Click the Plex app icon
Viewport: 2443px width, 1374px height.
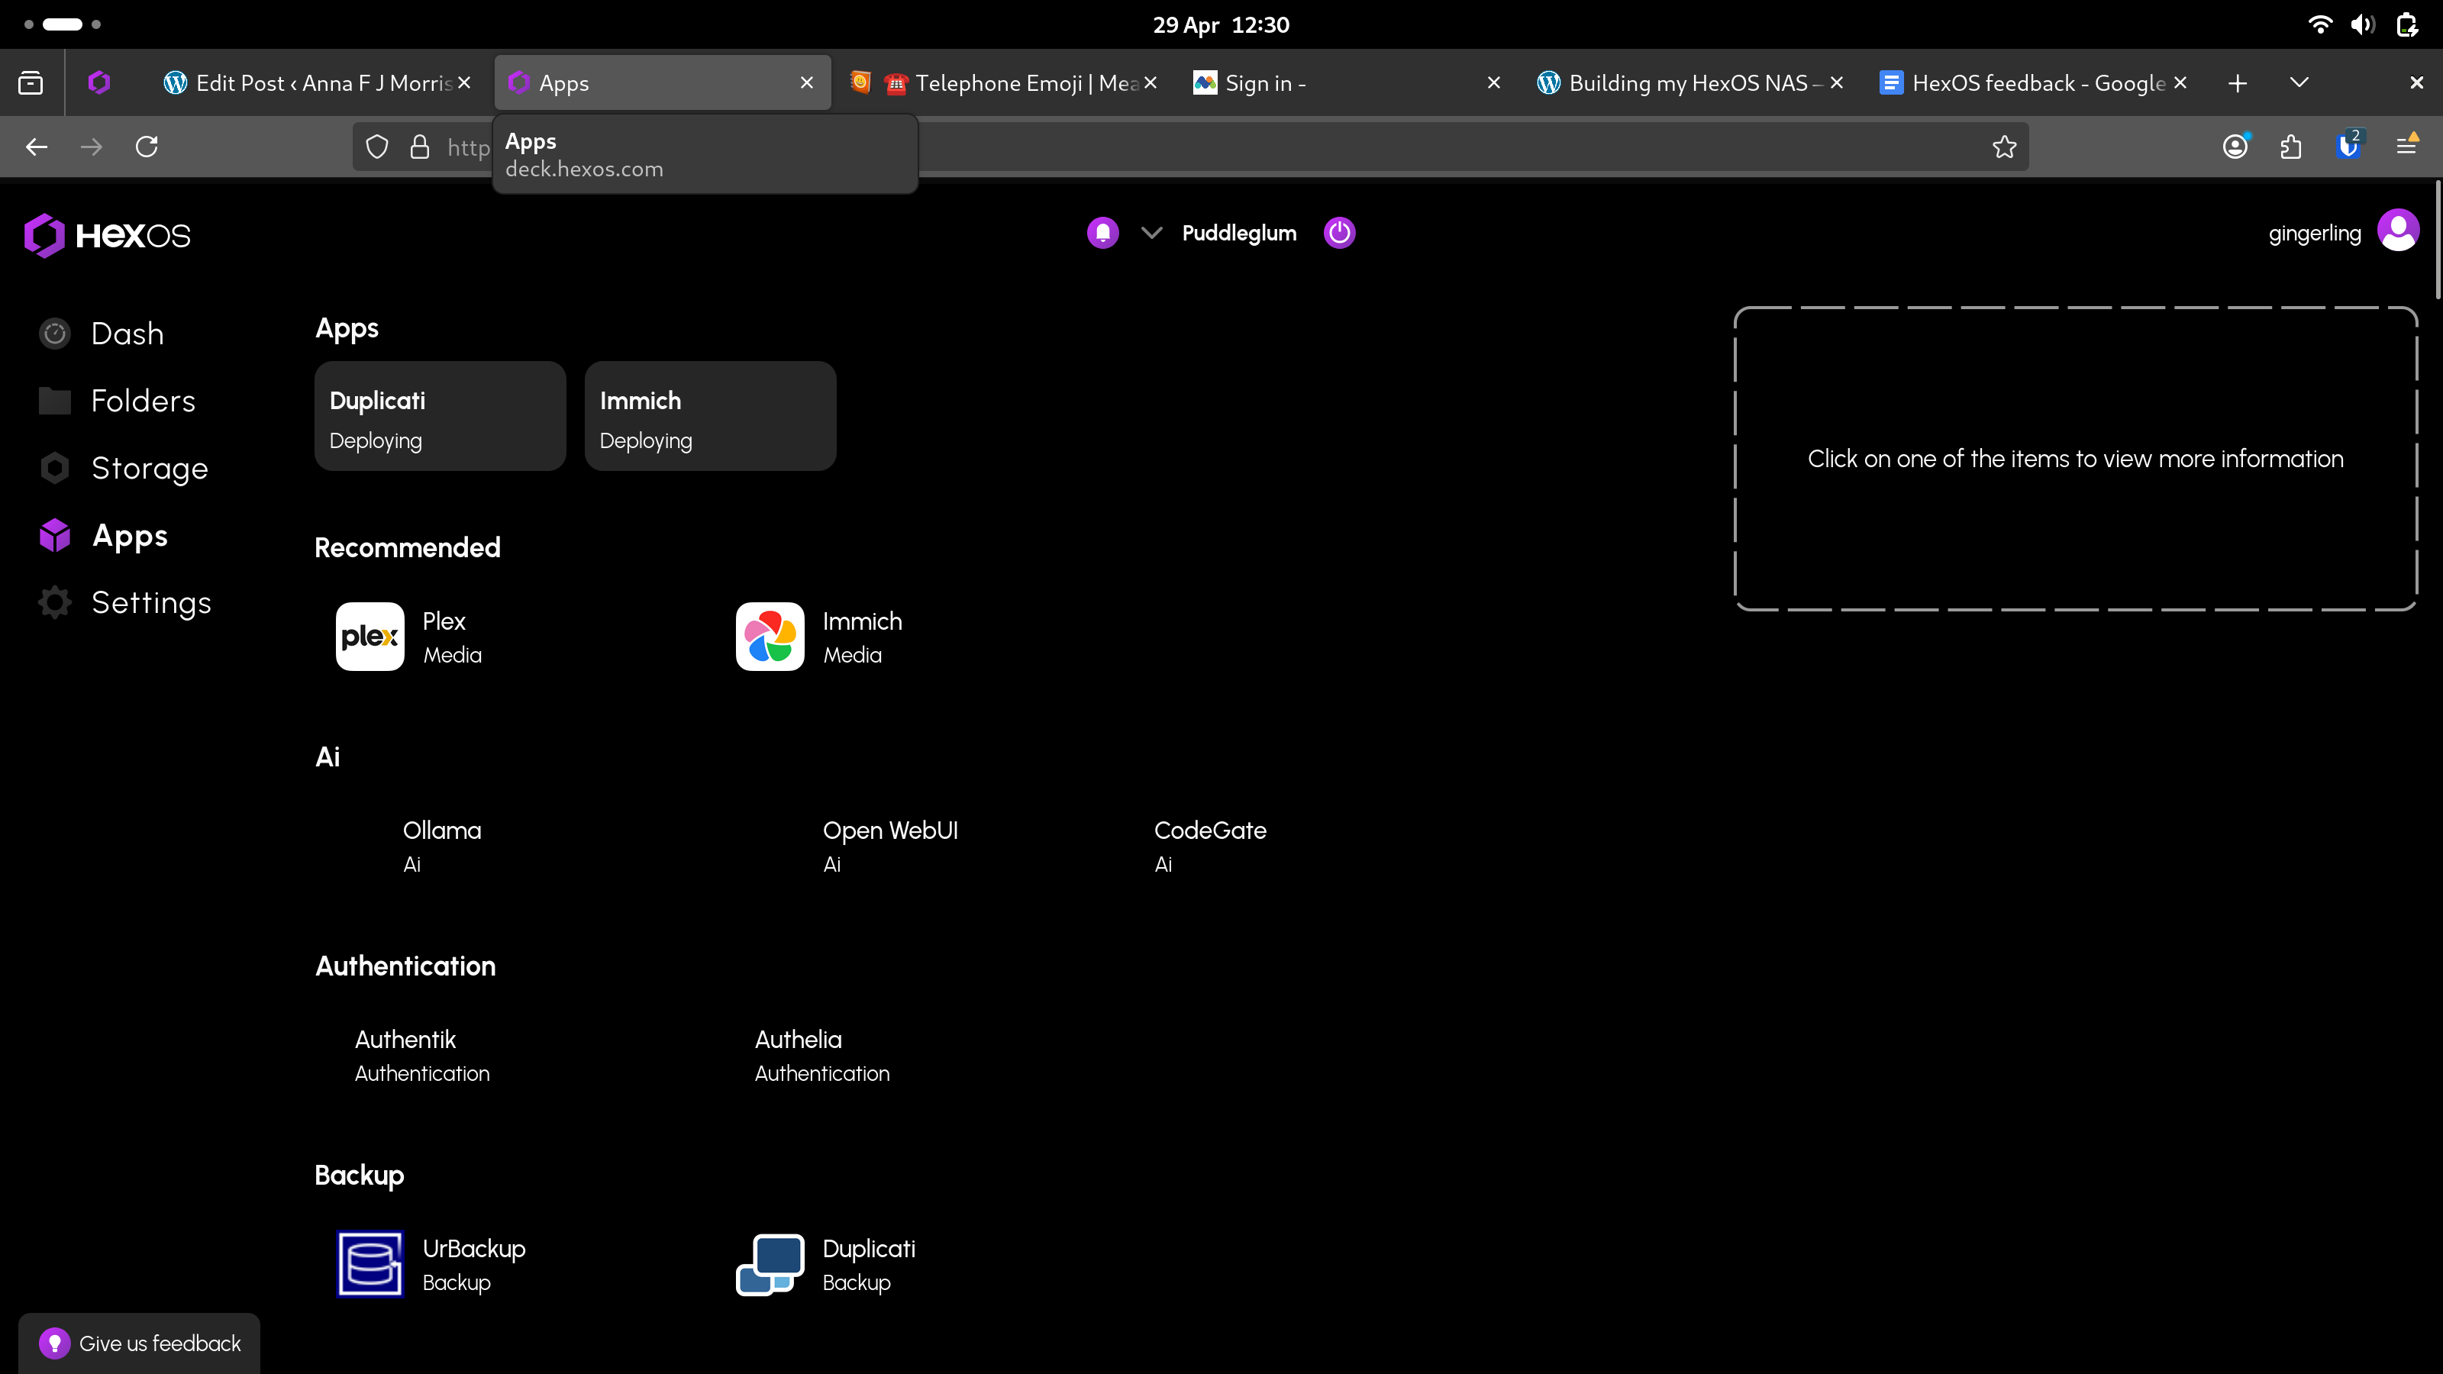coord(370,637)
